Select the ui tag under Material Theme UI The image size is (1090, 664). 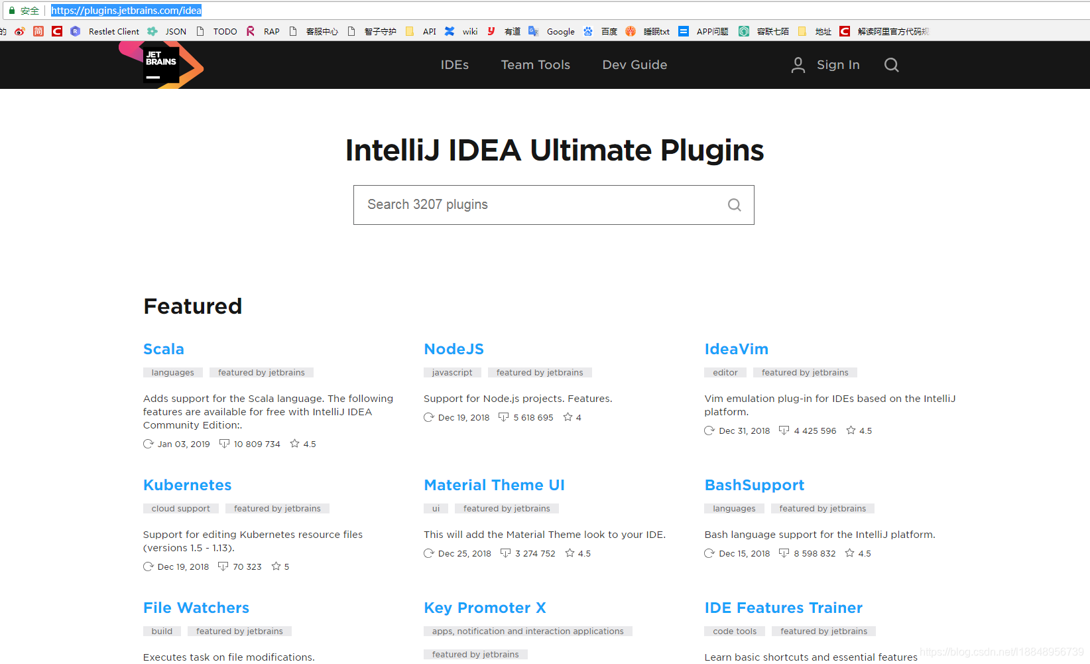436,509
